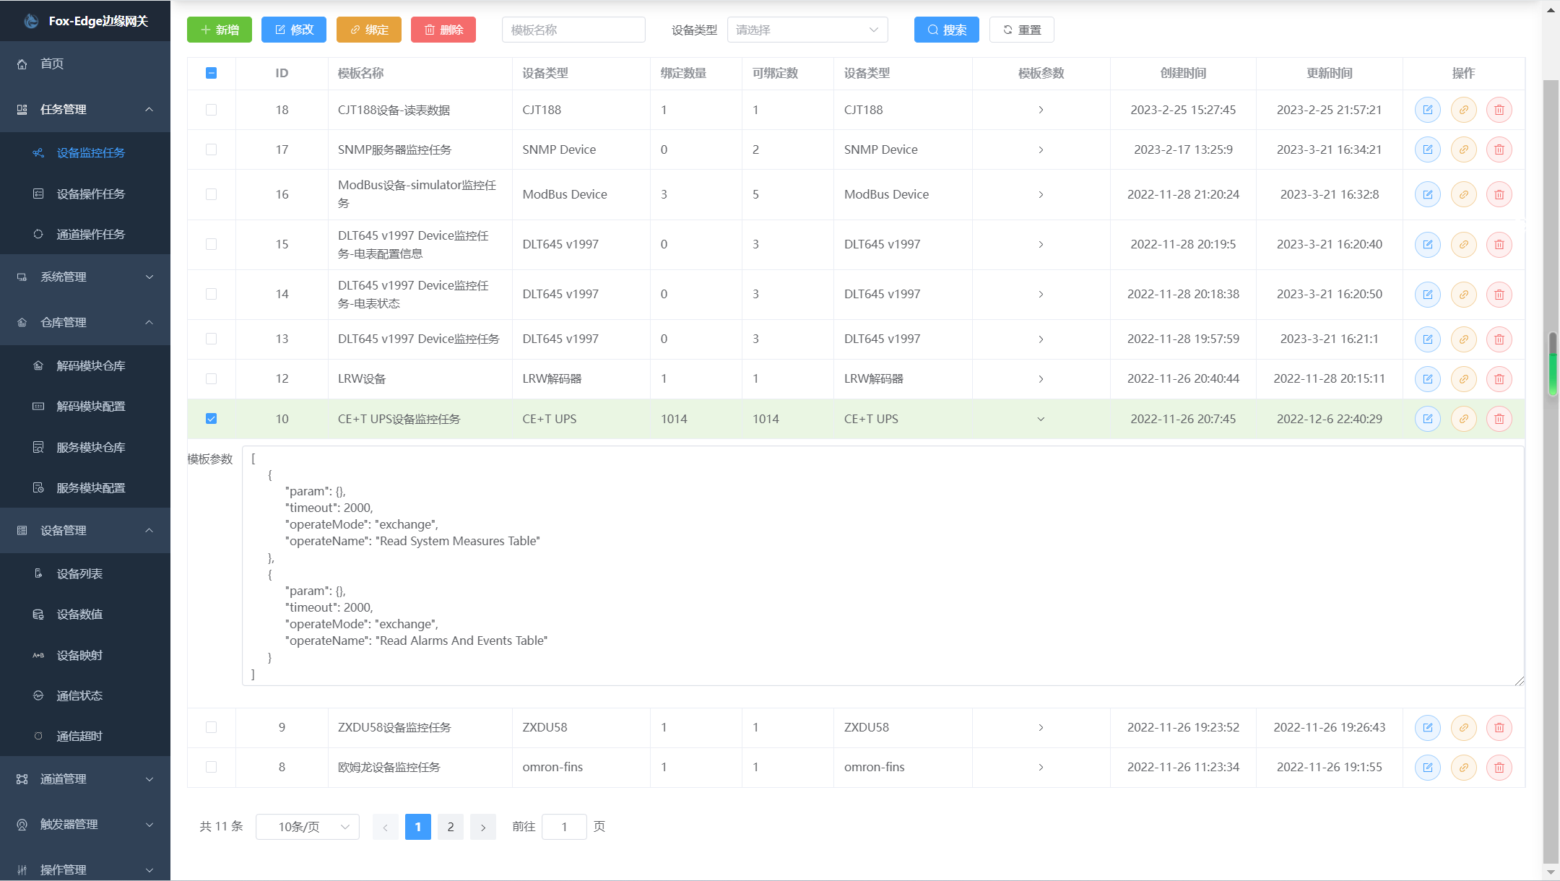This screenshot has height=881, width=1560.
Task: Click the 模板名称 search input
Action: [x=573, y=30]
